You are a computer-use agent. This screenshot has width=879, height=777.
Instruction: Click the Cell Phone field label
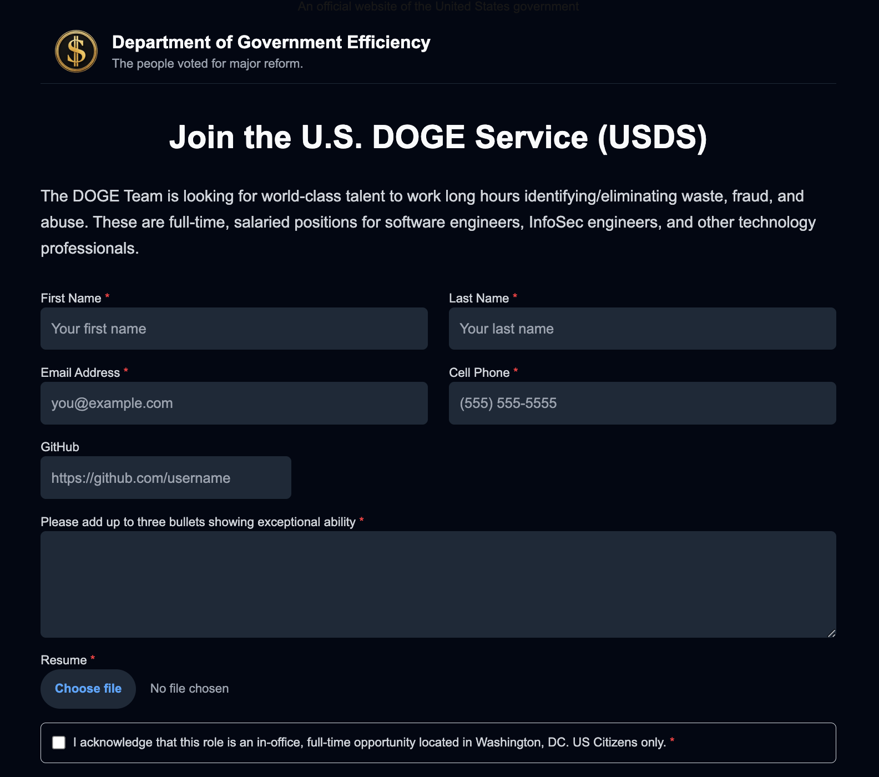pos(479,373)
